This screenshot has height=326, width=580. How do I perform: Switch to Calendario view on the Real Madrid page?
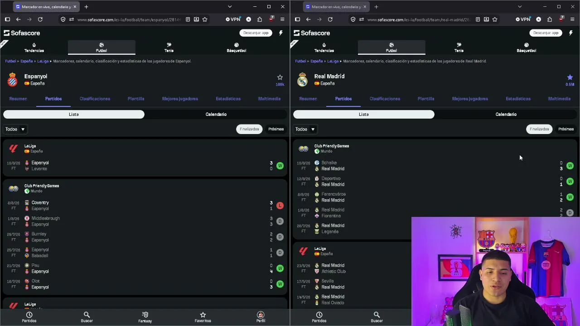(506, 115)
